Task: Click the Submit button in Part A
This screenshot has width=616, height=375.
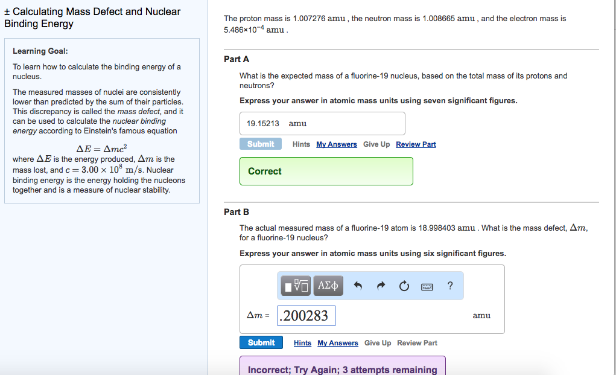Action: pos(260,144)
